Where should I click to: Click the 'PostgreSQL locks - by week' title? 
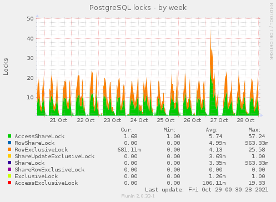138,8
